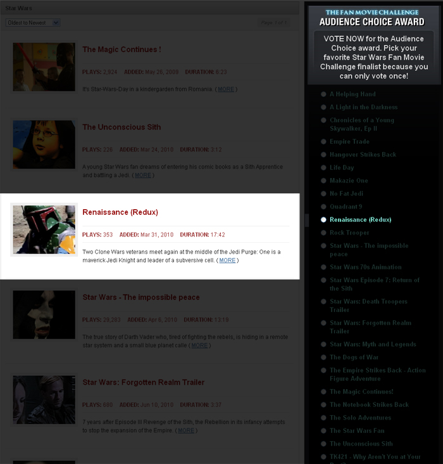443x464 pixels.
Task: Click Star Wars: Myth and Legends label
Action: pos(373,344)
